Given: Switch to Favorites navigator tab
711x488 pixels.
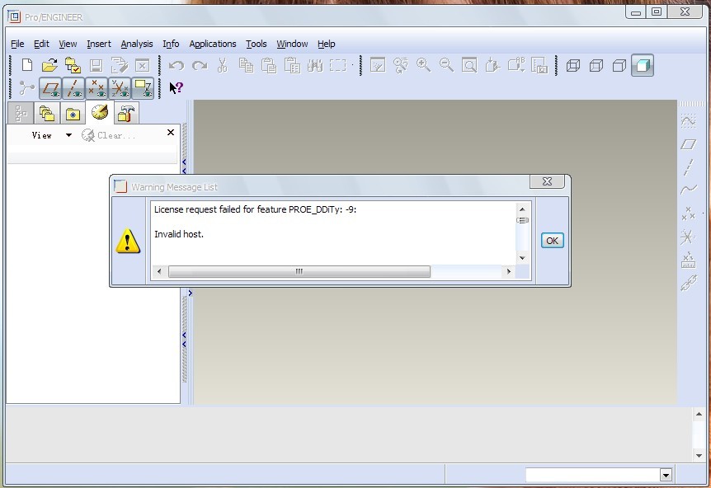Looking at the screenshot, I should tap(73, 113).
